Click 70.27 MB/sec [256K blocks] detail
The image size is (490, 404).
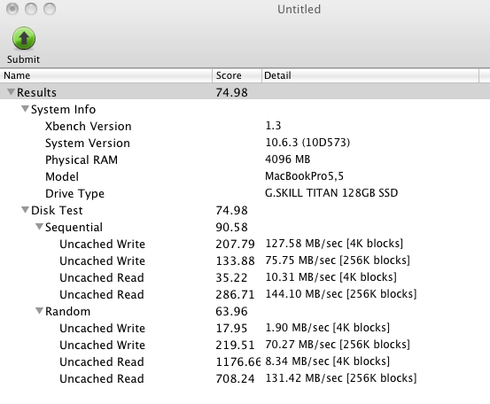coord(338,345)
